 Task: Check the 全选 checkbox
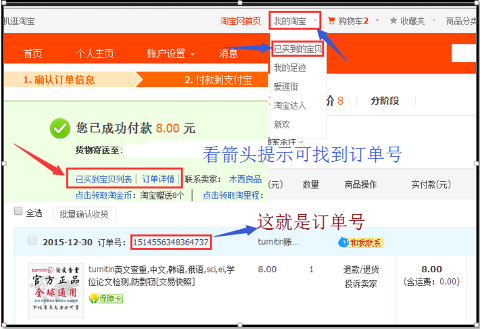coord(18,211)
